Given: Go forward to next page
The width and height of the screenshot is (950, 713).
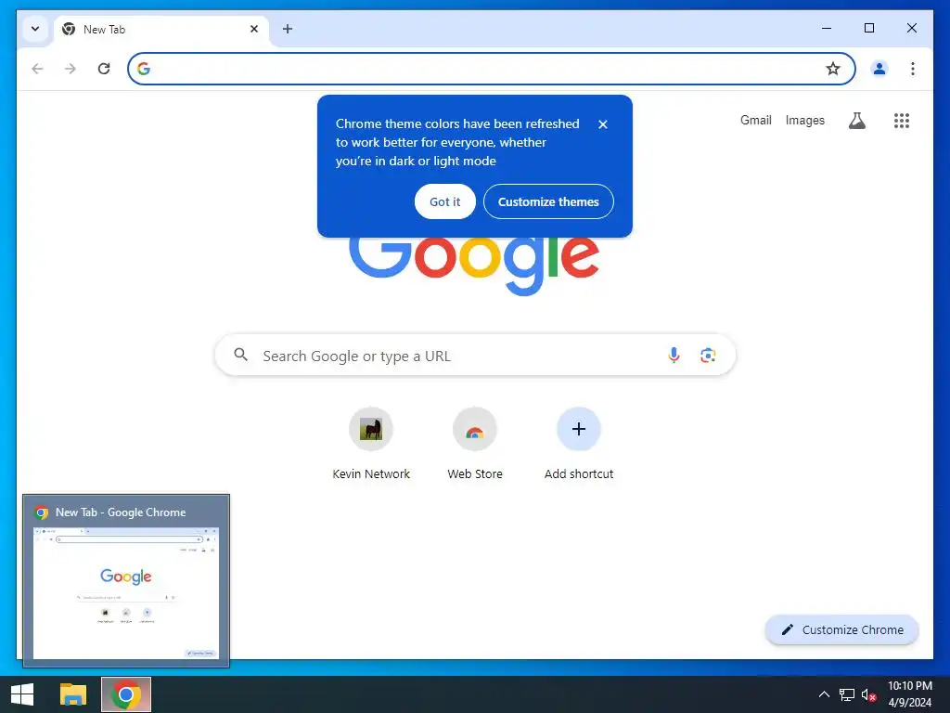Looking at the screenshot, I should click(71, 69).
